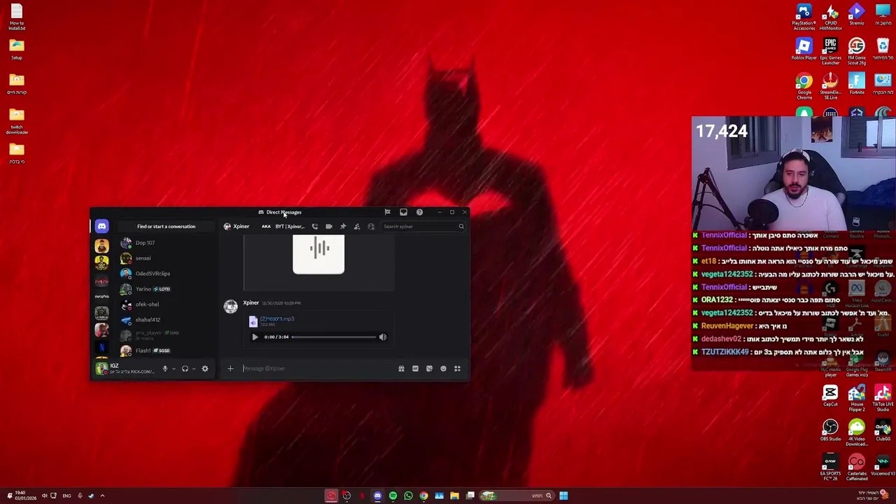
Task: Open Netflix N server icon in sidebar
Action: pos(101,346)
